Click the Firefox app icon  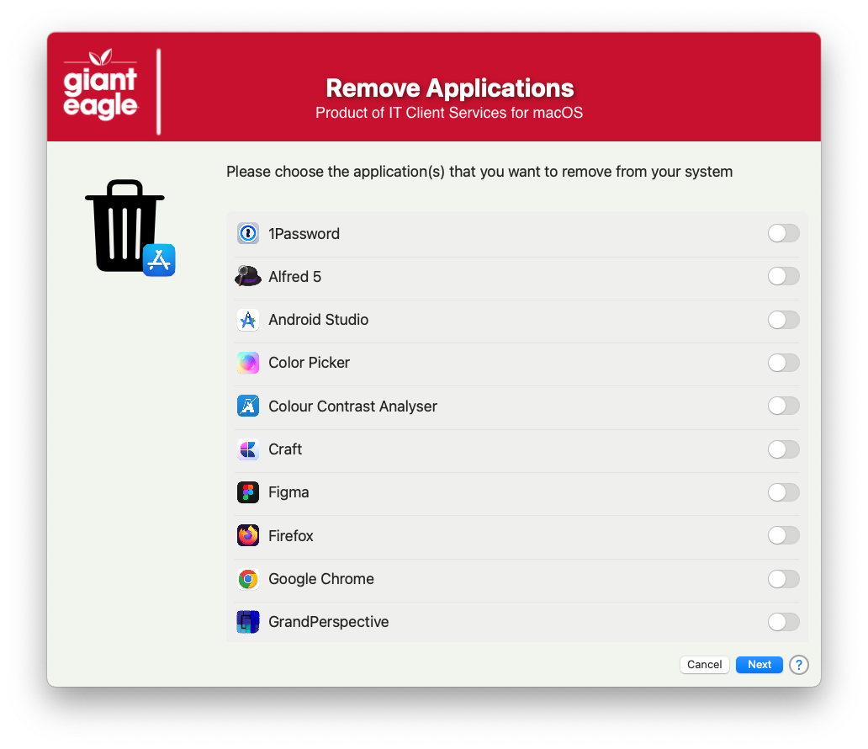[248, 535]
